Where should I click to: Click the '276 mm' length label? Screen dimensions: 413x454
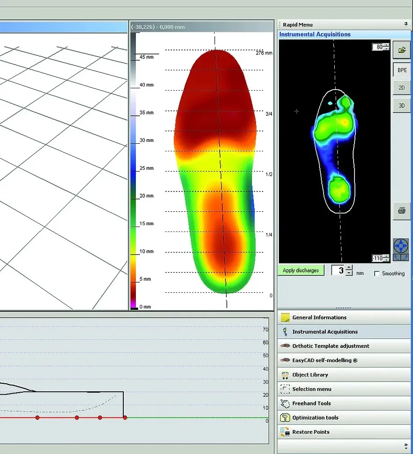[264, 53]
